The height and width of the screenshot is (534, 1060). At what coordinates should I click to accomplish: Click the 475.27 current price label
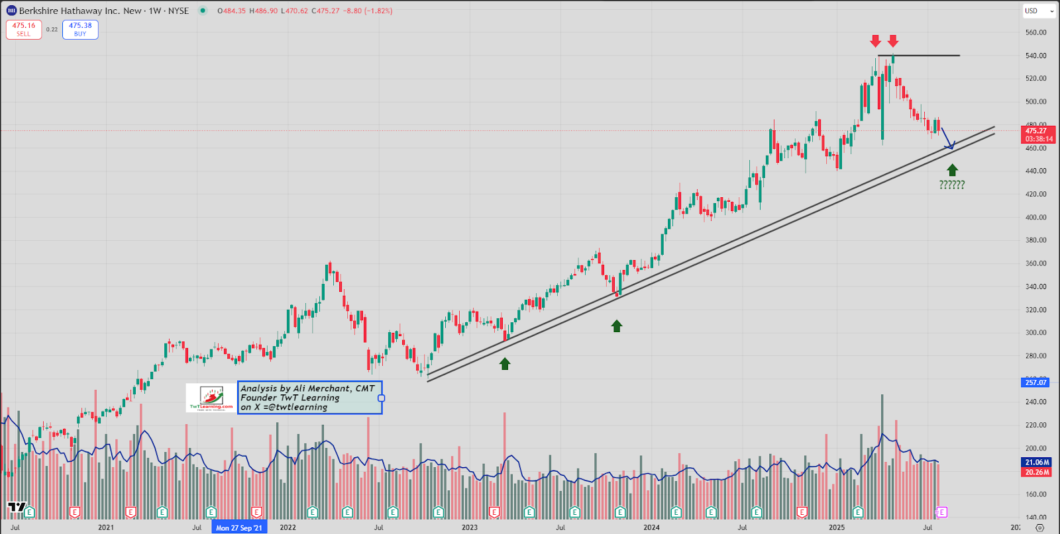point(1039,134)
